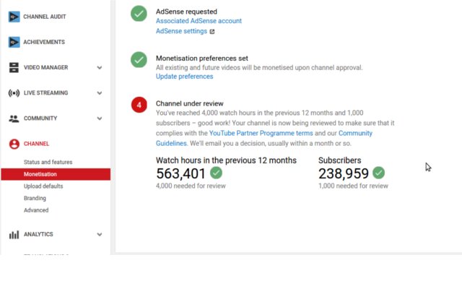Click the green check next to 238,959
Viewport: 462px width, 289px height.
(x=378, y=173)
